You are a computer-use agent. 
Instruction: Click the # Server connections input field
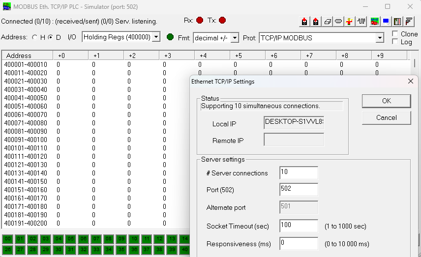299,173
